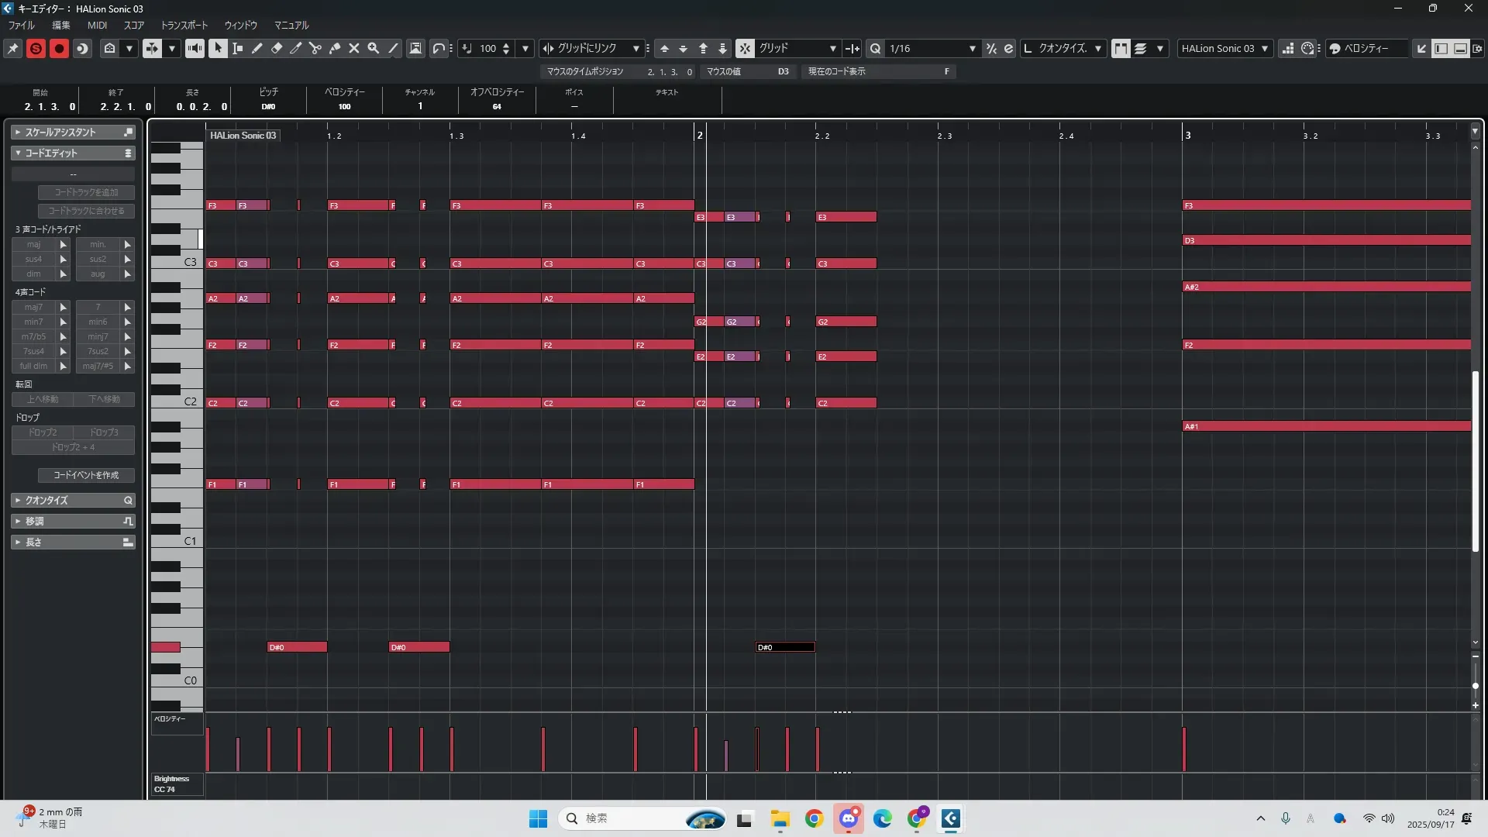Select the Glue tool
Image resolution: width=1488 pixels, height=837 pixels.
click(335, 48)
